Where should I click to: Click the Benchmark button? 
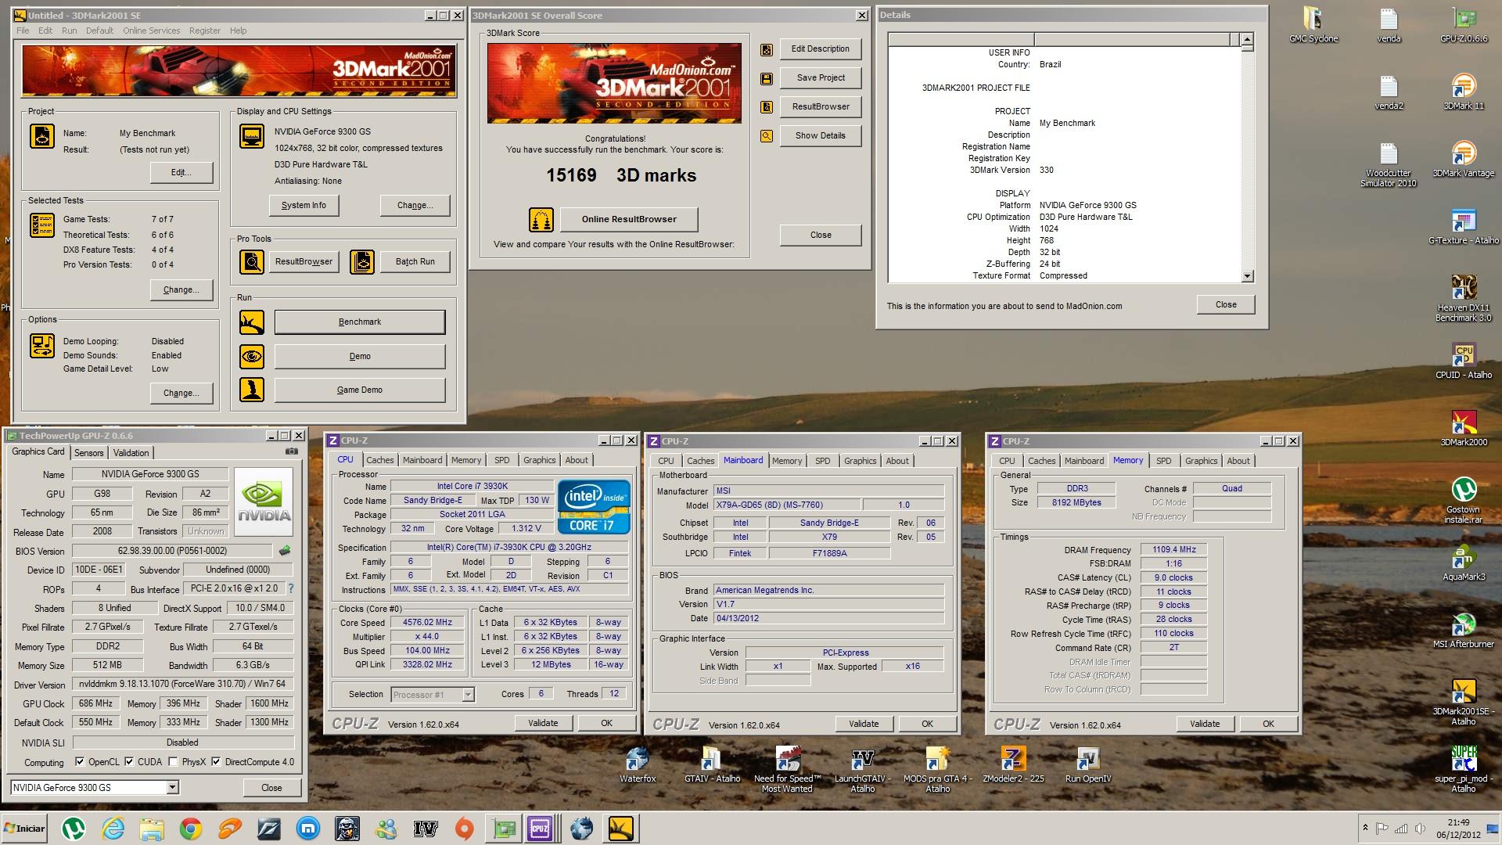(360, 322)
